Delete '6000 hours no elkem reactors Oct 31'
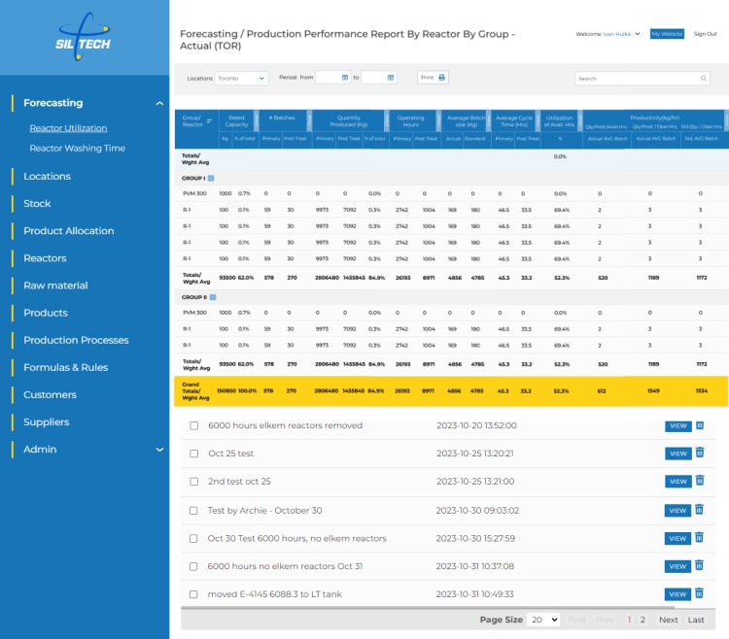Image resolution: width=729 pixels, height=639 pixels. click(699, 565)
